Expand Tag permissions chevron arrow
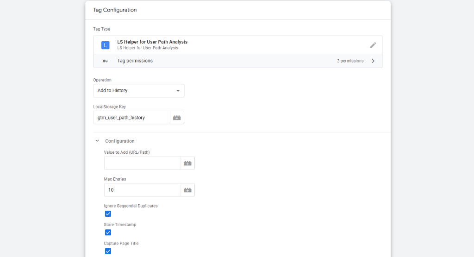The height and width of the screenshot is (257, 474). pyautogui.click(x=373, y=61)
